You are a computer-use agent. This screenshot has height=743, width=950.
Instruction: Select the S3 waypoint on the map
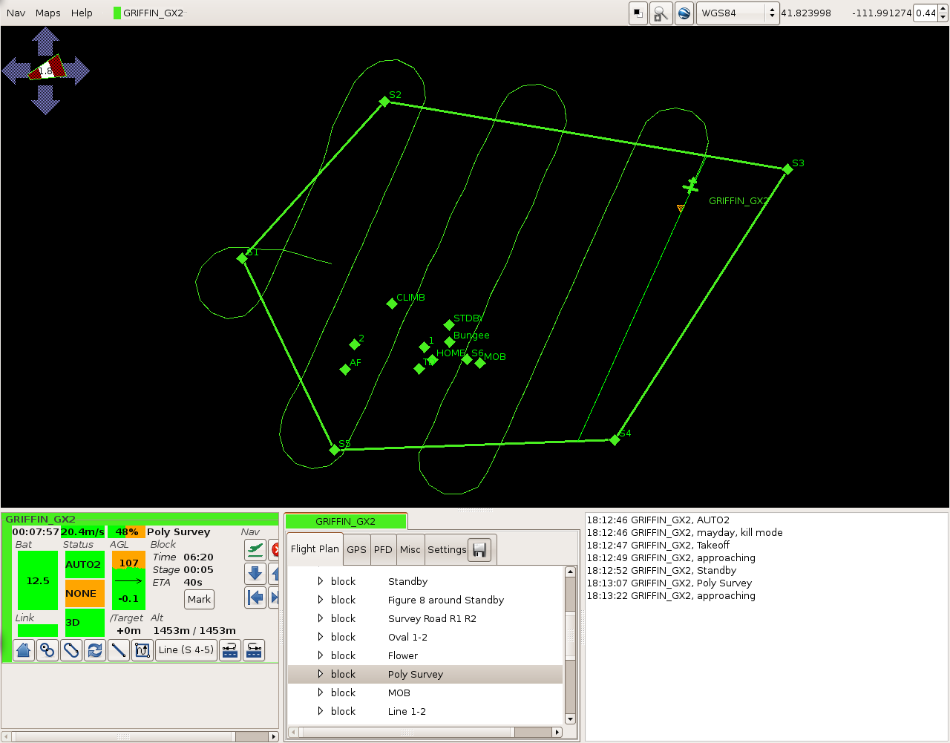(x=787, y=169)
